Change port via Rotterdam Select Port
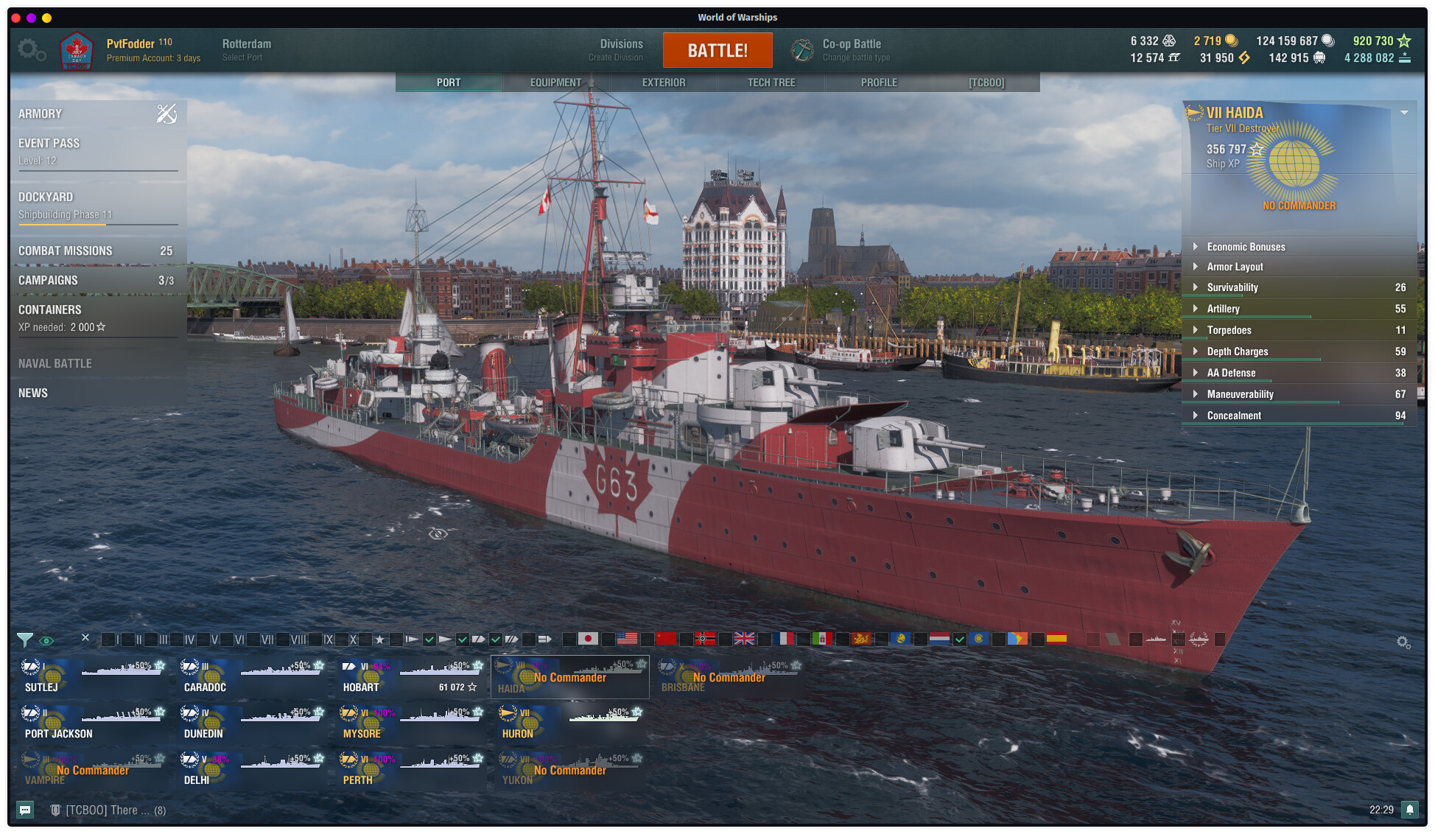This screenshot has width=1435, height=834. click(247, 50)
